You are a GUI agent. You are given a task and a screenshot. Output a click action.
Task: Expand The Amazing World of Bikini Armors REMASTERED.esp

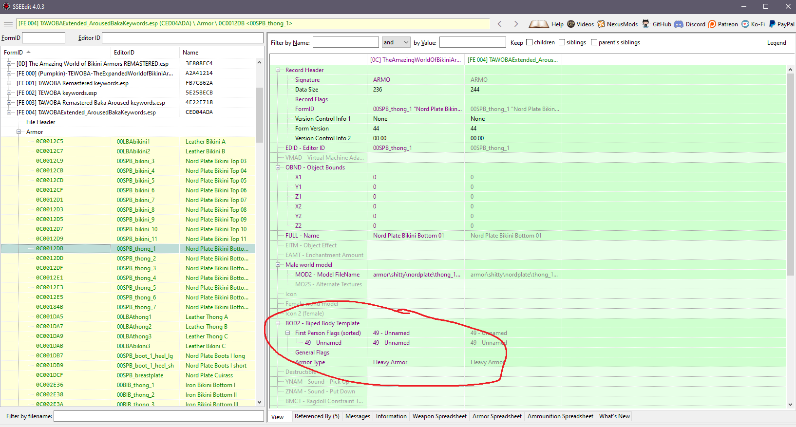coord(9,63)
